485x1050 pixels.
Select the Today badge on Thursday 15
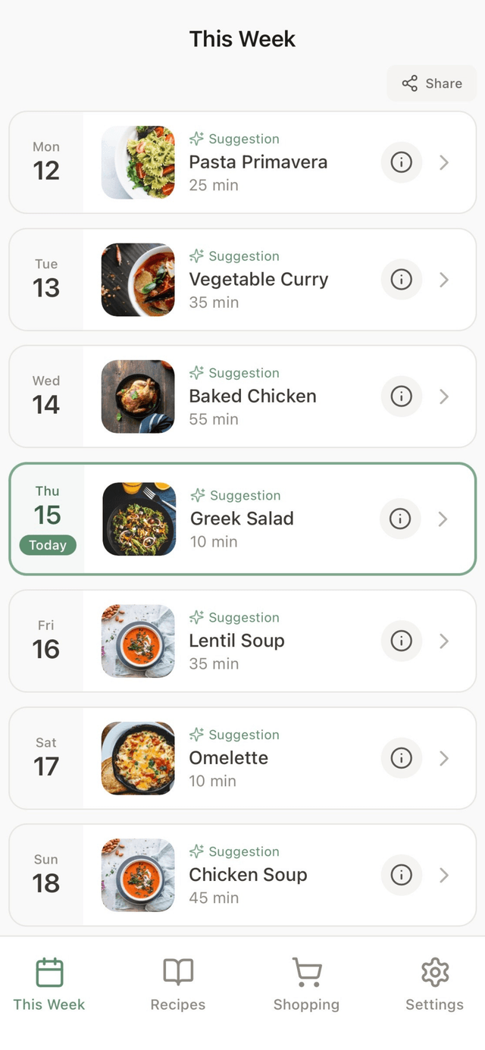(x=48, y=545)
